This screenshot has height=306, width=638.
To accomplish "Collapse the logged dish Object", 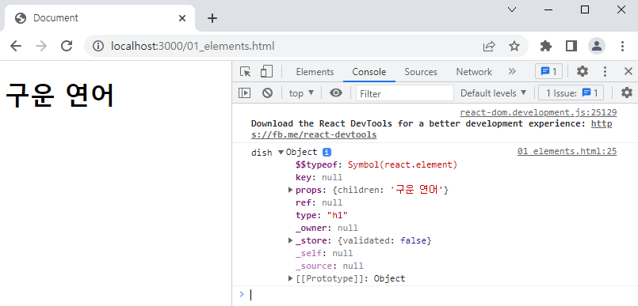I will coord(281,152).
